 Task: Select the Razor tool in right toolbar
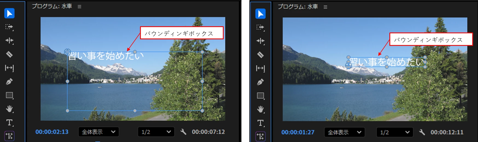[260, 55]
